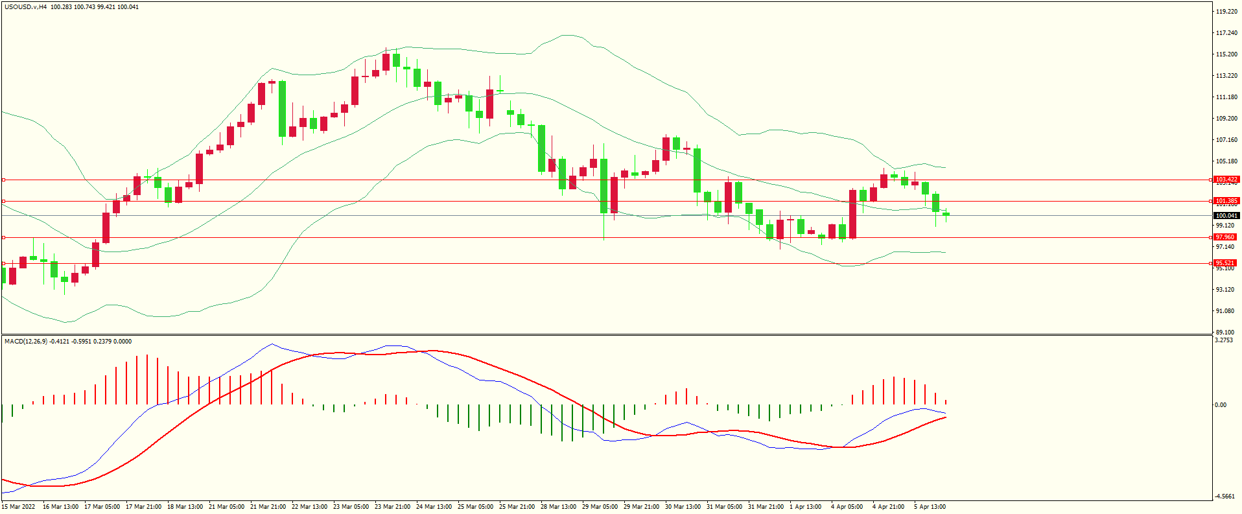Click the MACD(12,26,9) indicator label
The image size is (1242, 514).
pyautogui.click(x=25, y=341)
